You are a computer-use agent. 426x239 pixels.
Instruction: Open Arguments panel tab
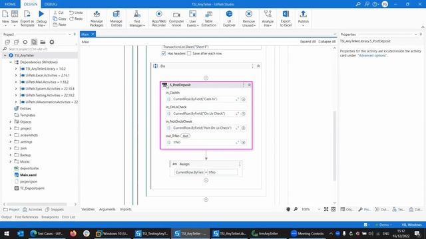click(107, 209)
